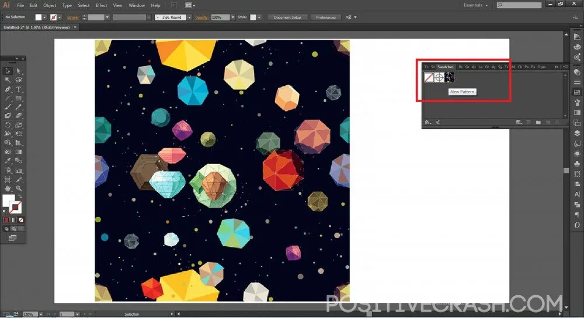584x318 pixels.
Task: Open stroke color dropdown in control bar
Action: coord(59,17)
